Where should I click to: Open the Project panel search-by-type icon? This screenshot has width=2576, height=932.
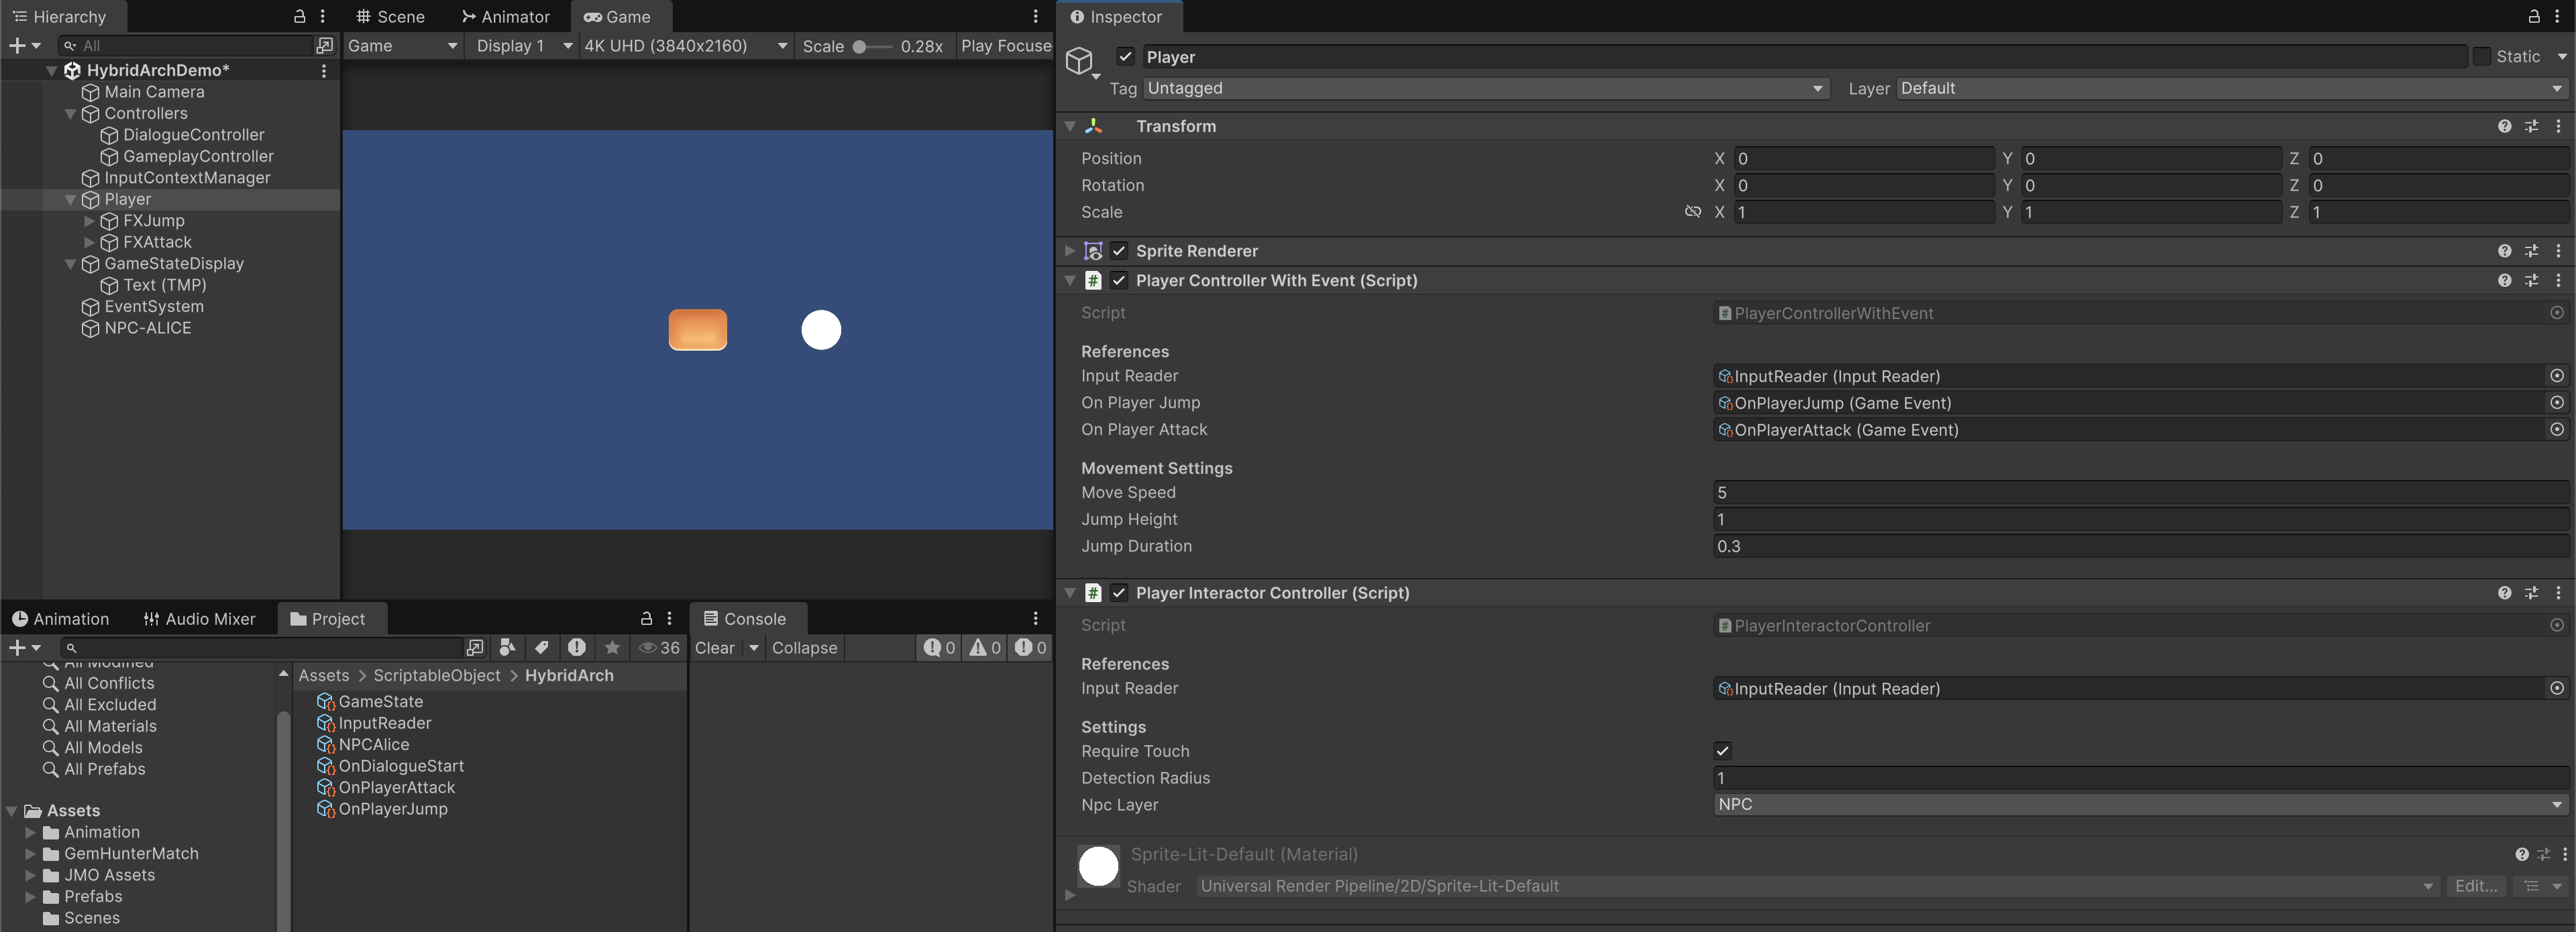[507, 648]
